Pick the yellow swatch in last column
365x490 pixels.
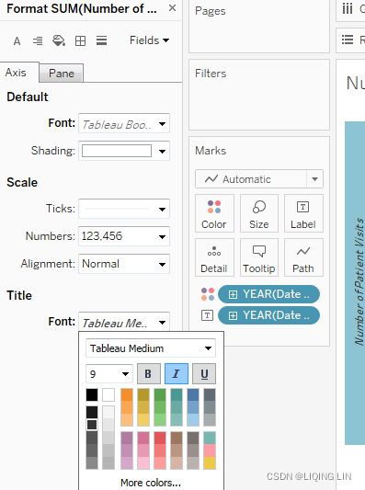(210, 462)
